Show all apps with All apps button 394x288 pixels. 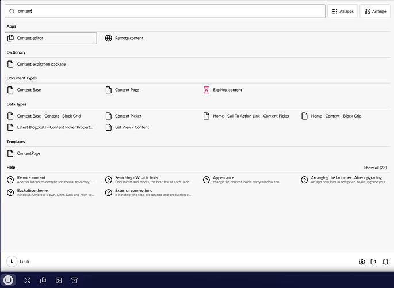coord(342,12)
